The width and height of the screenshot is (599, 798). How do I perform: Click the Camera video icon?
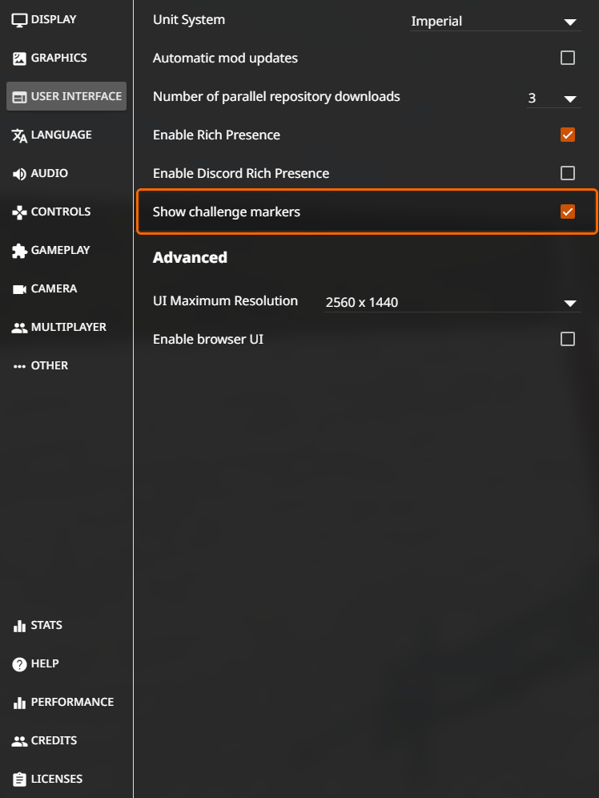19,289
